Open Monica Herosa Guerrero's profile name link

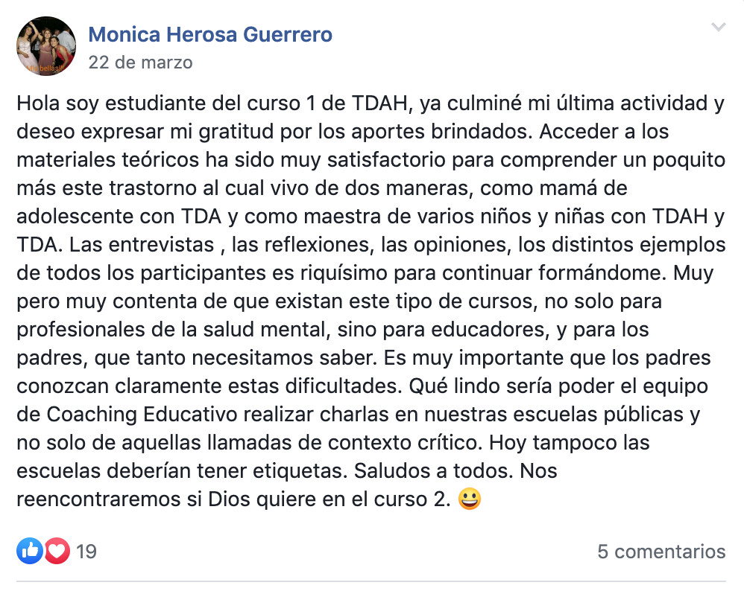[x=210, y=34]
